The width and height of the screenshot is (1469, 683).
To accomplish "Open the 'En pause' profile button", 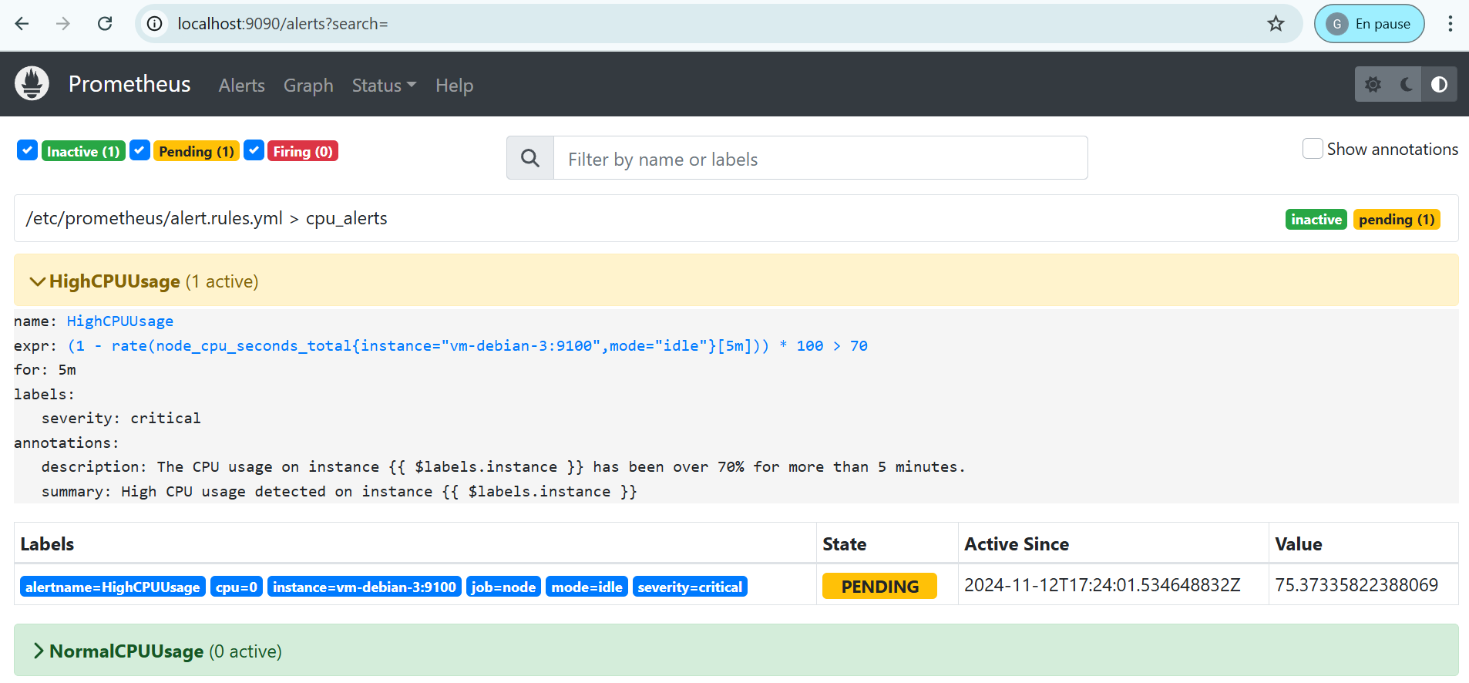I will (x=1370, y=24).
